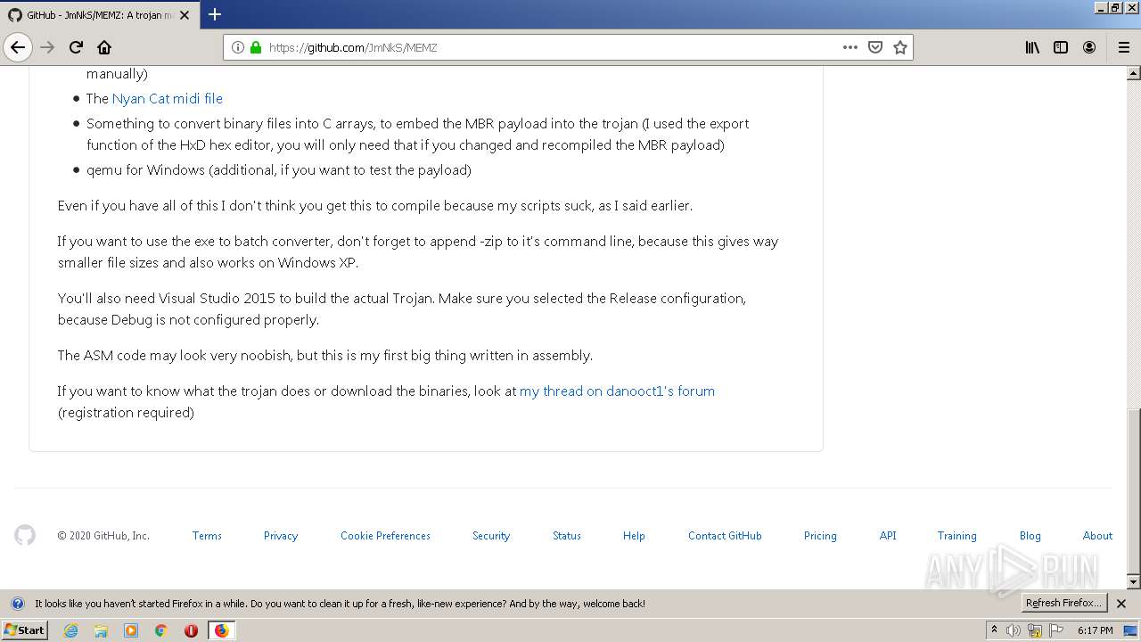The image size is (1141, 642).
Task: Click the Show desktop button
Action: (x=1130, y=630)
